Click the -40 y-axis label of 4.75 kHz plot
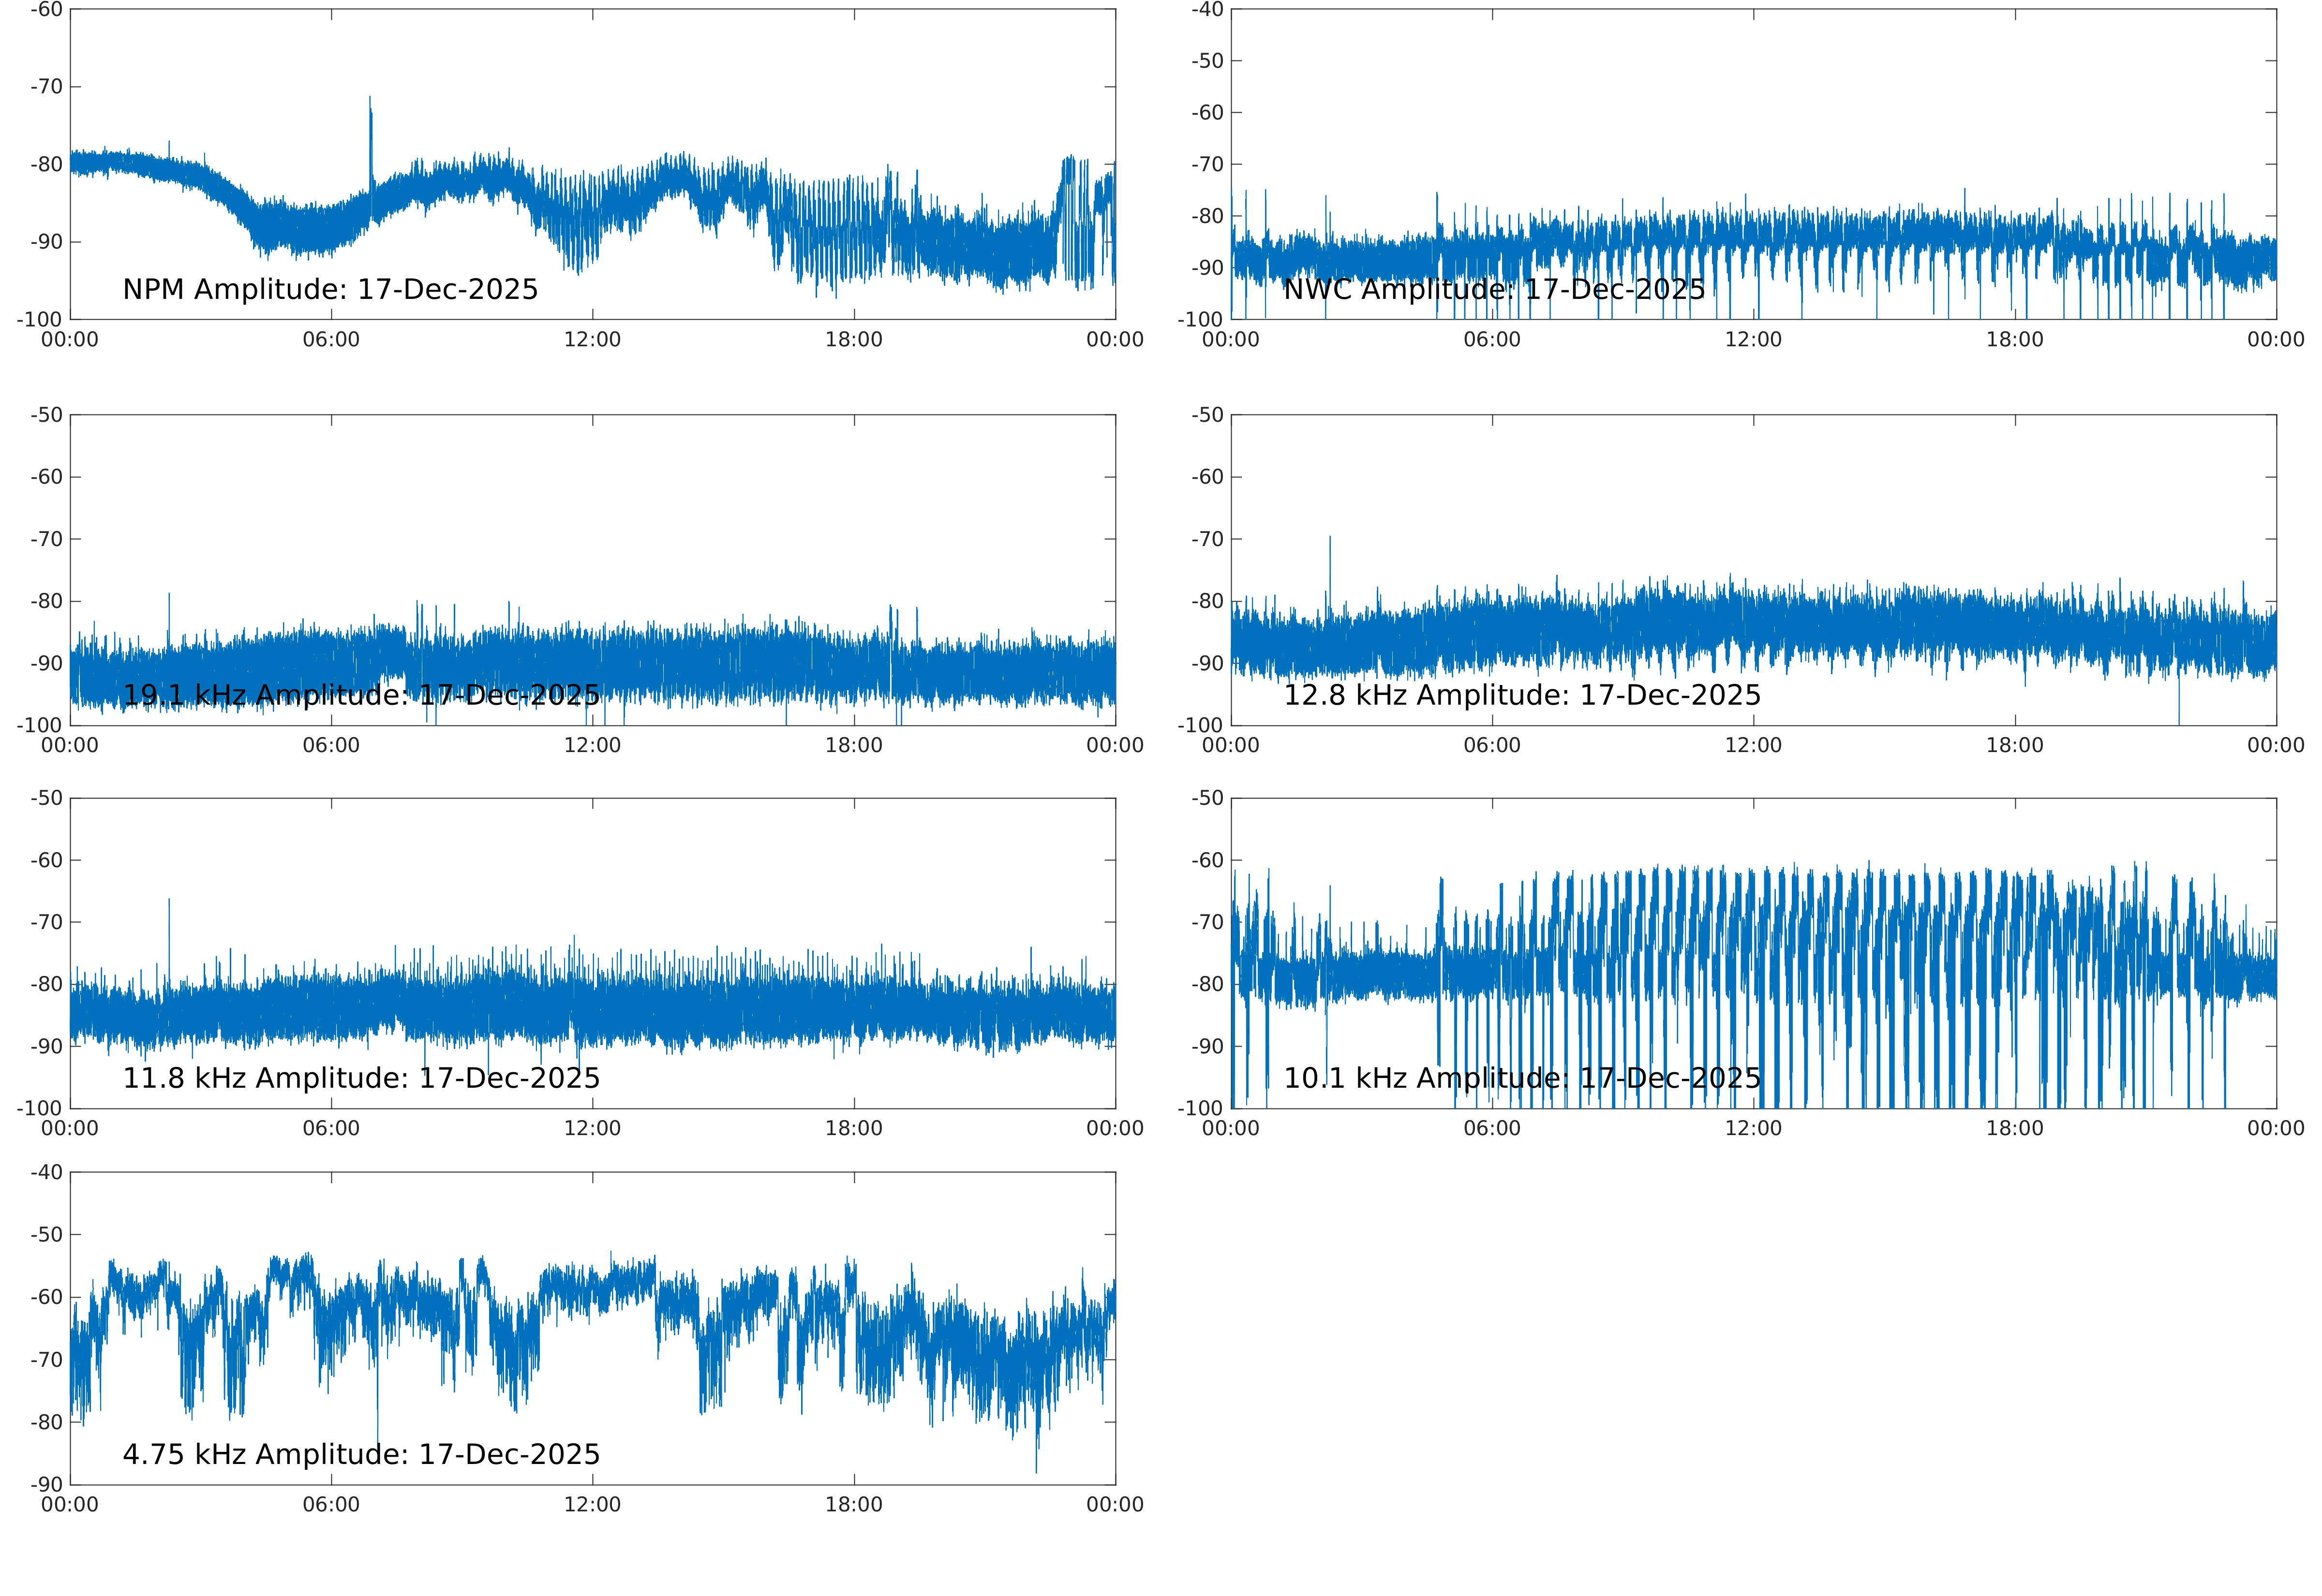This screenshot has width=2322, height=1596. [x=46, y=1172]
